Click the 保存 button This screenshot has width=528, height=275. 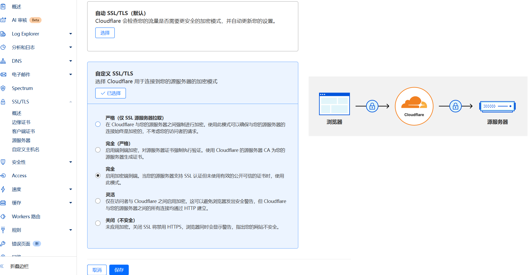[119, 270]
